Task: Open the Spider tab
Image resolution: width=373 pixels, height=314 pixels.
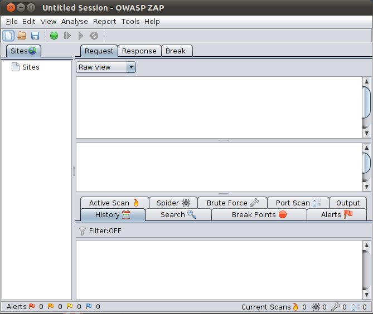Action: 173,203
